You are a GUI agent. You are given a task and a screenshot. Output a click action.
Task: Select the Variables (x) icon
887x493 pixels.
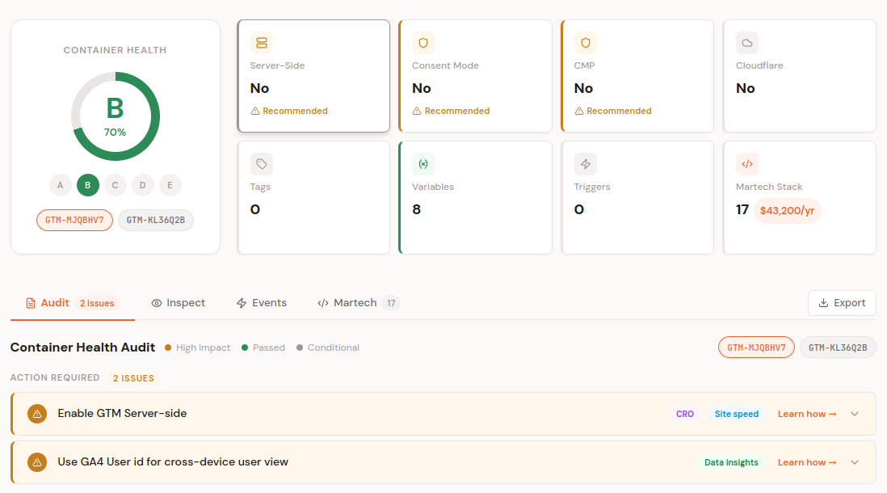click(423, 163)
